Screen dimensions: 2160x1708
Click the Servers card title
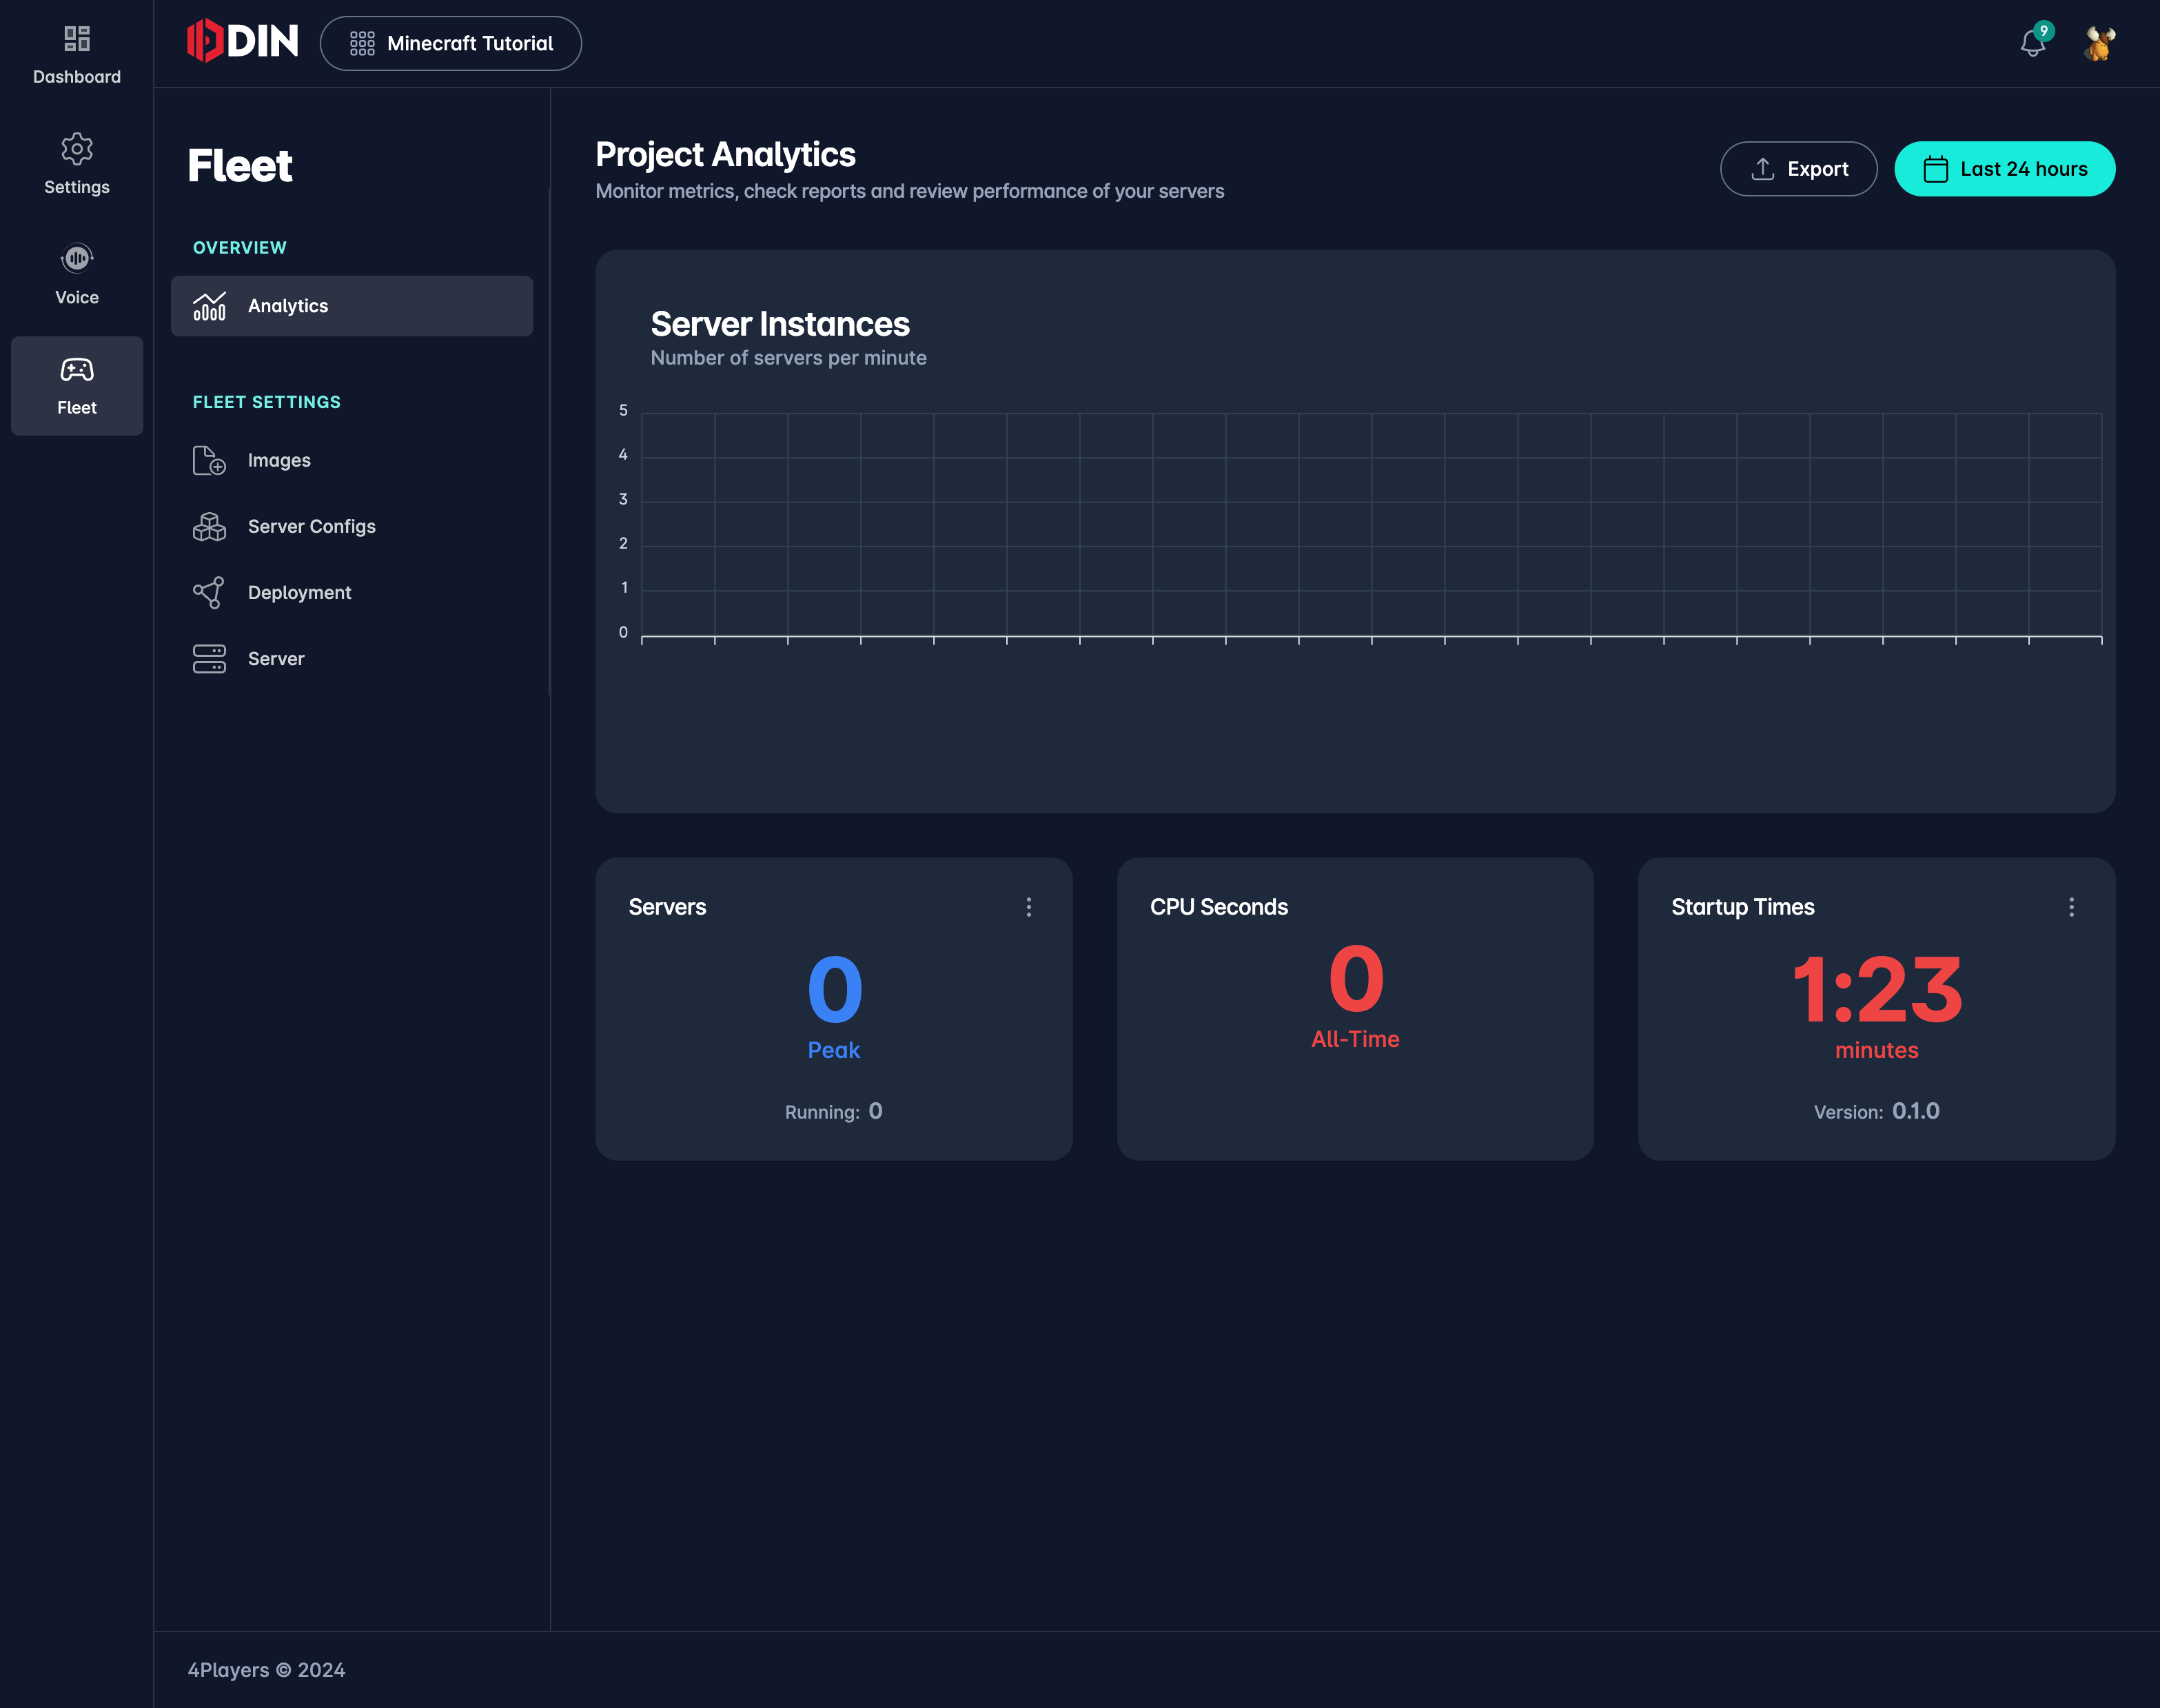[x=667, y=907]
